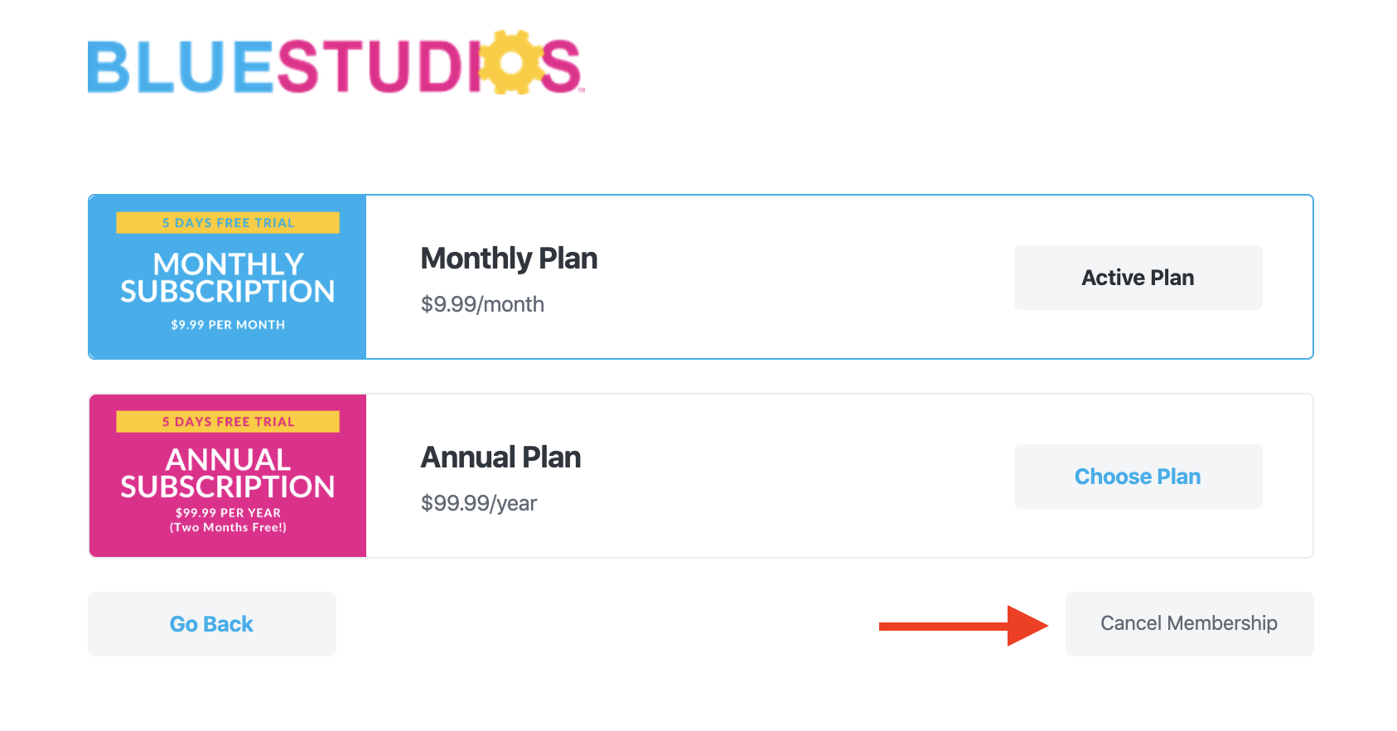Viewport: 1397px width, 731px height.
Task: Click the Monthly Plan heading
Action: pyautogui.click(x=509, y=259)
